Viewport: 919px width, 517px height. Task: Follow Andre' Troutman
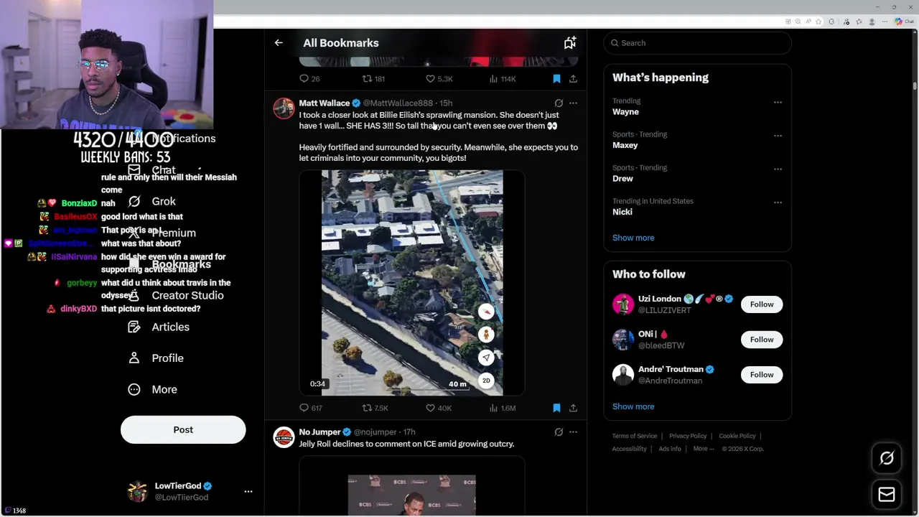point(762,375)
